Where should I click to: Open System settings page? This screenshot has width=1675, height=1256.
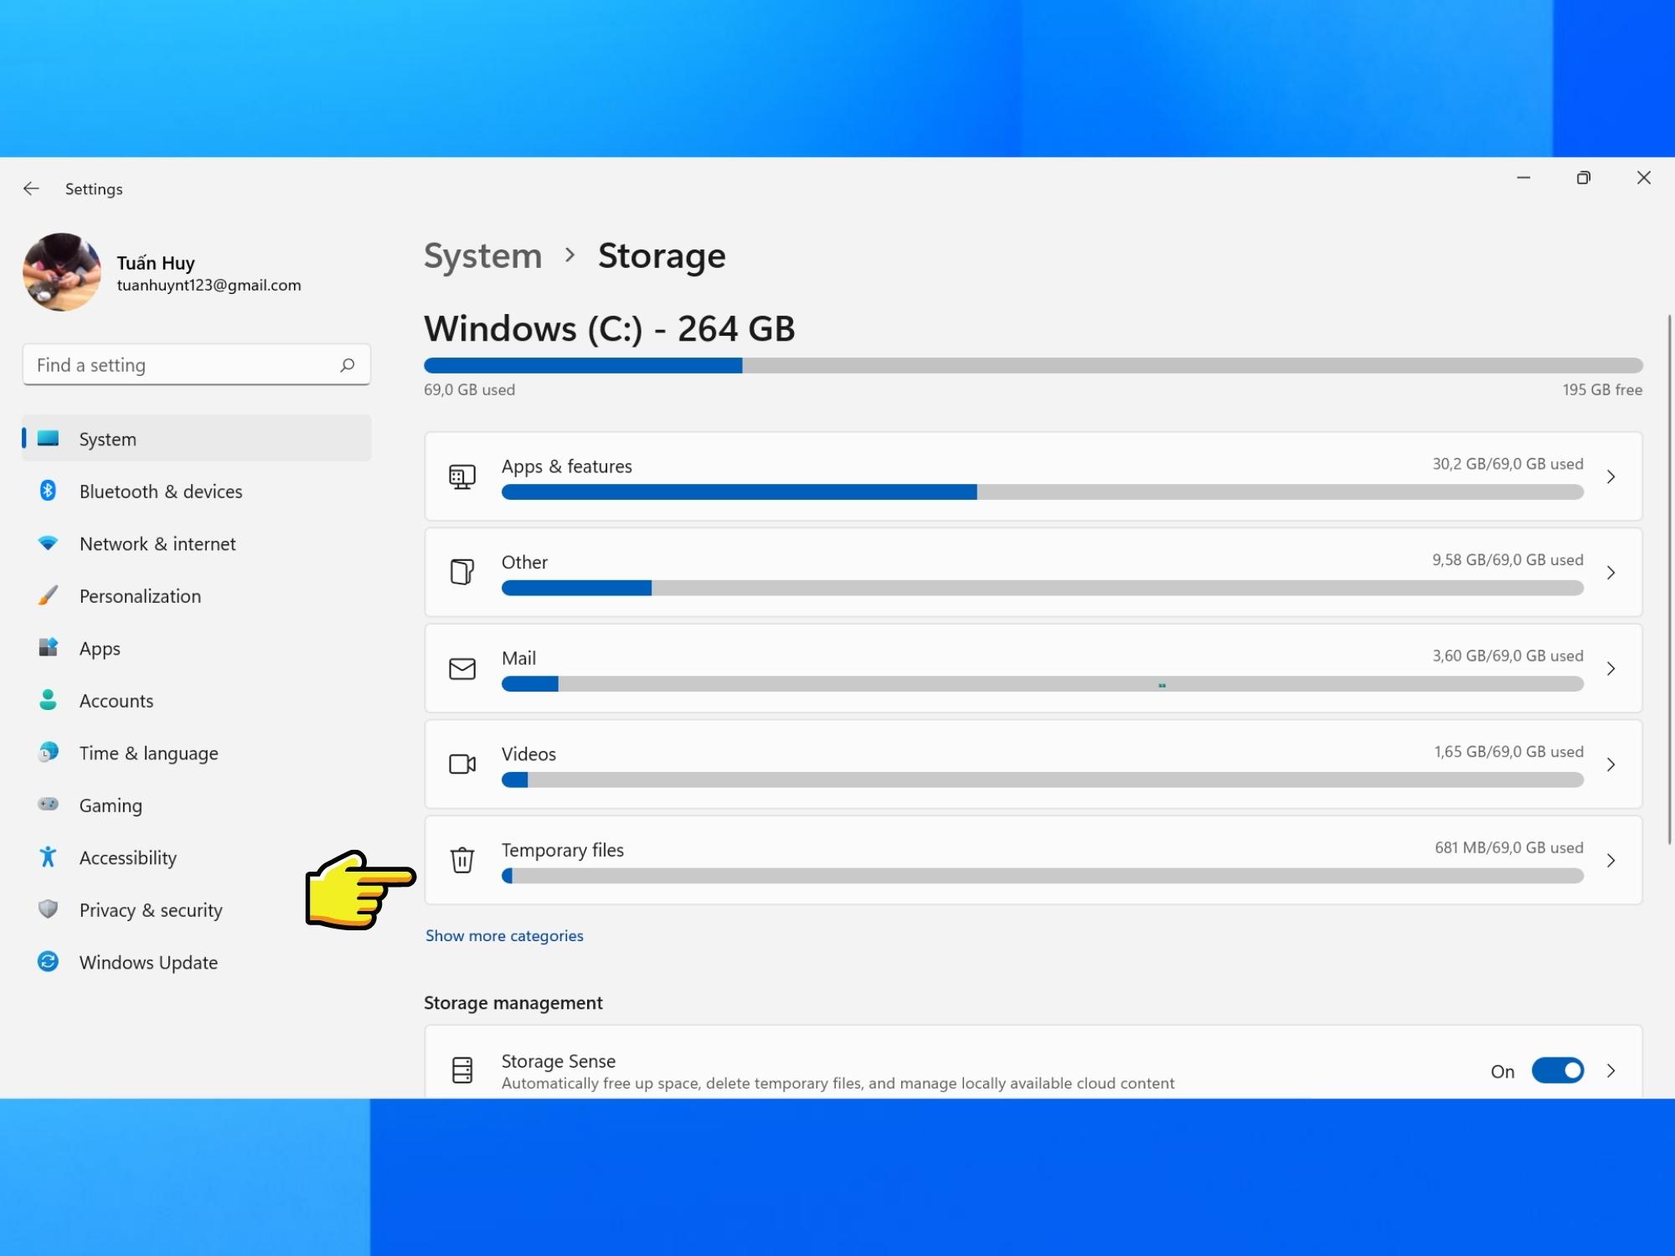pos(197,439)
